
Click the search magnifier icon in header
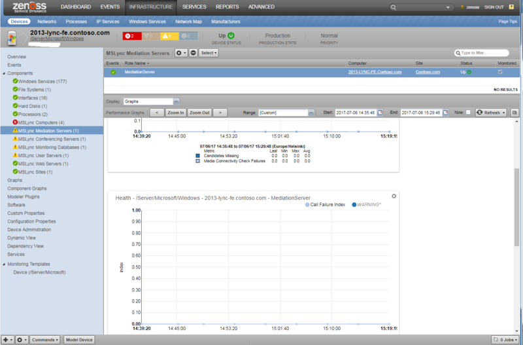pos(394,7)
